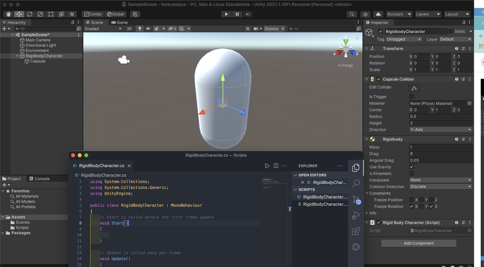Toggle Freeze Position X checkbox
The height and width of the screenshot is (267, 484).
click(412, 200)
